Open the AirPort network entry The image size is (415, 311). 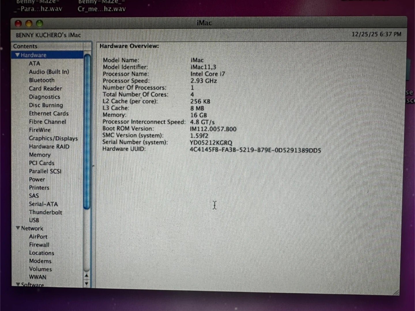pyautogui.click(x=38, y=237)
